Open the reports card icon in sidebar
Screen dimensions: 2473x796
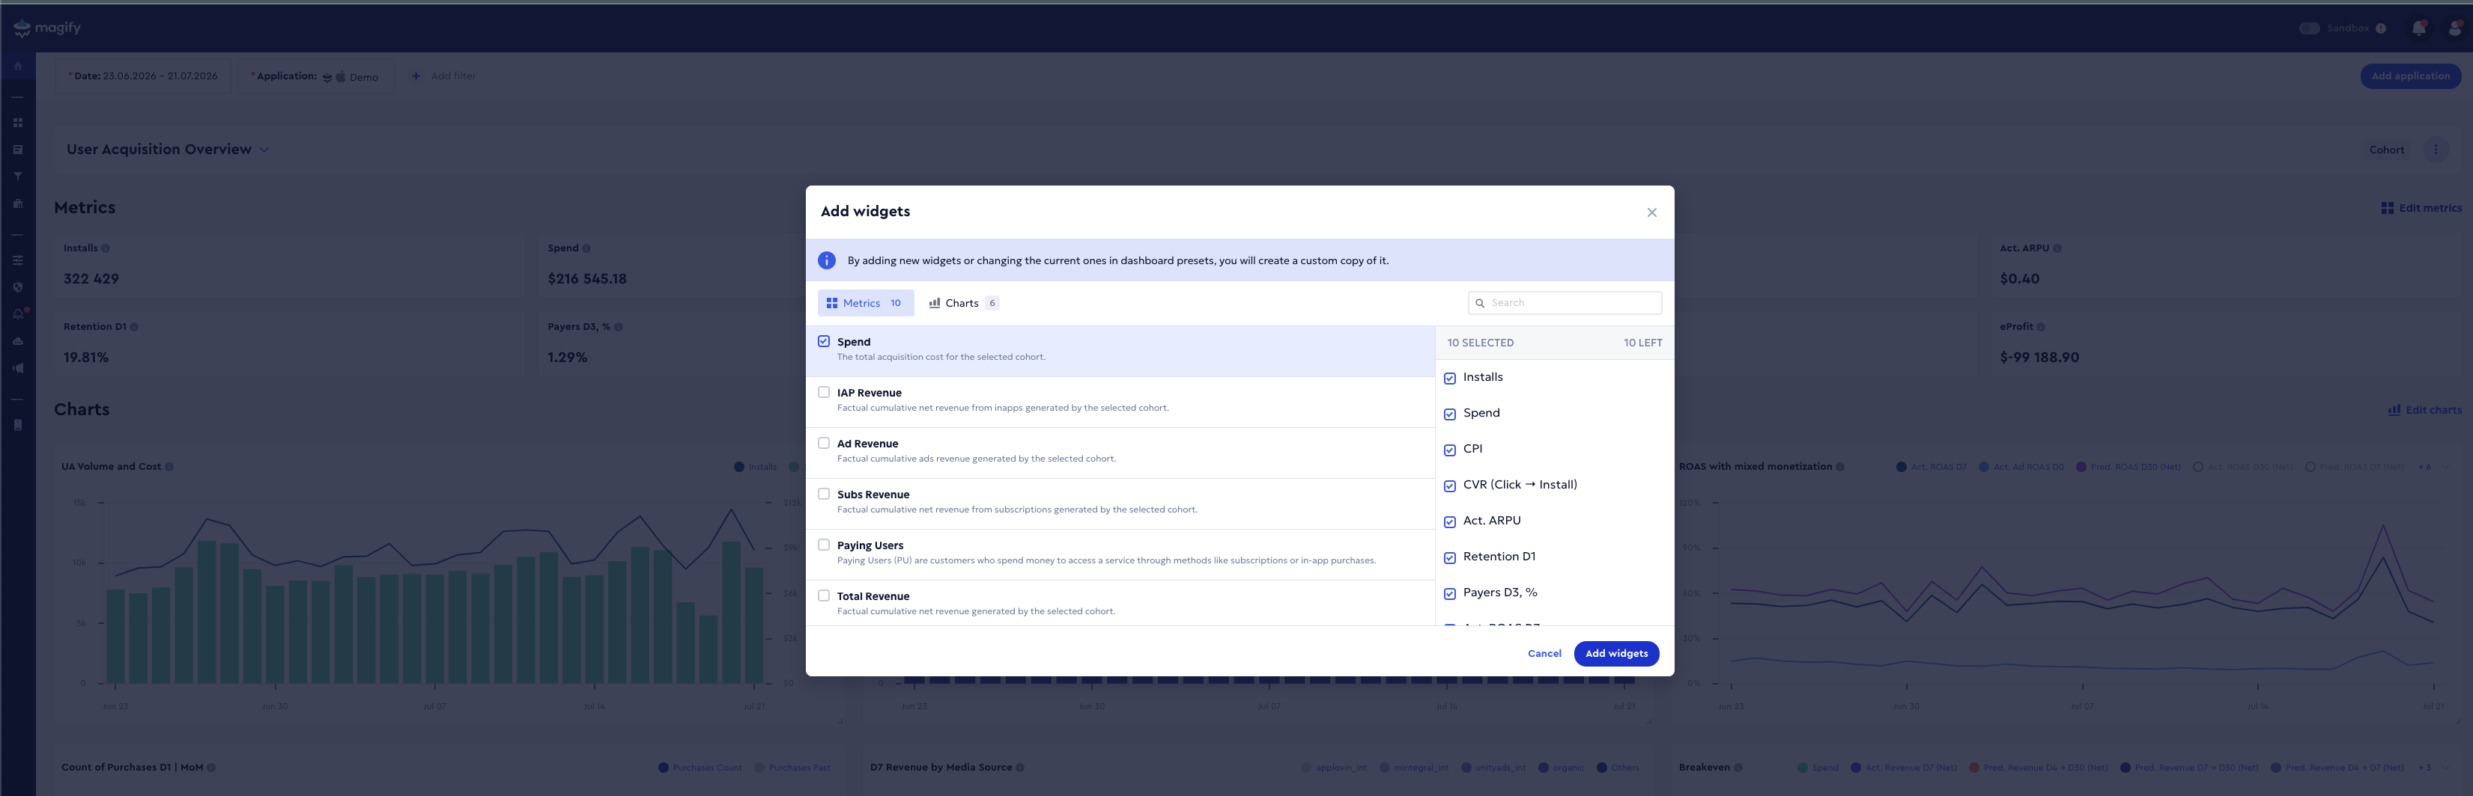pos(17,150)
